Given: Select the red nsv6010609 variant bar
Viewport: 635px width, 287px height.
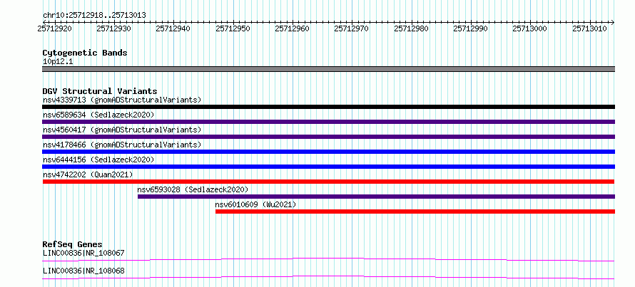Looking at the screenshot, I should coord(415,212).
